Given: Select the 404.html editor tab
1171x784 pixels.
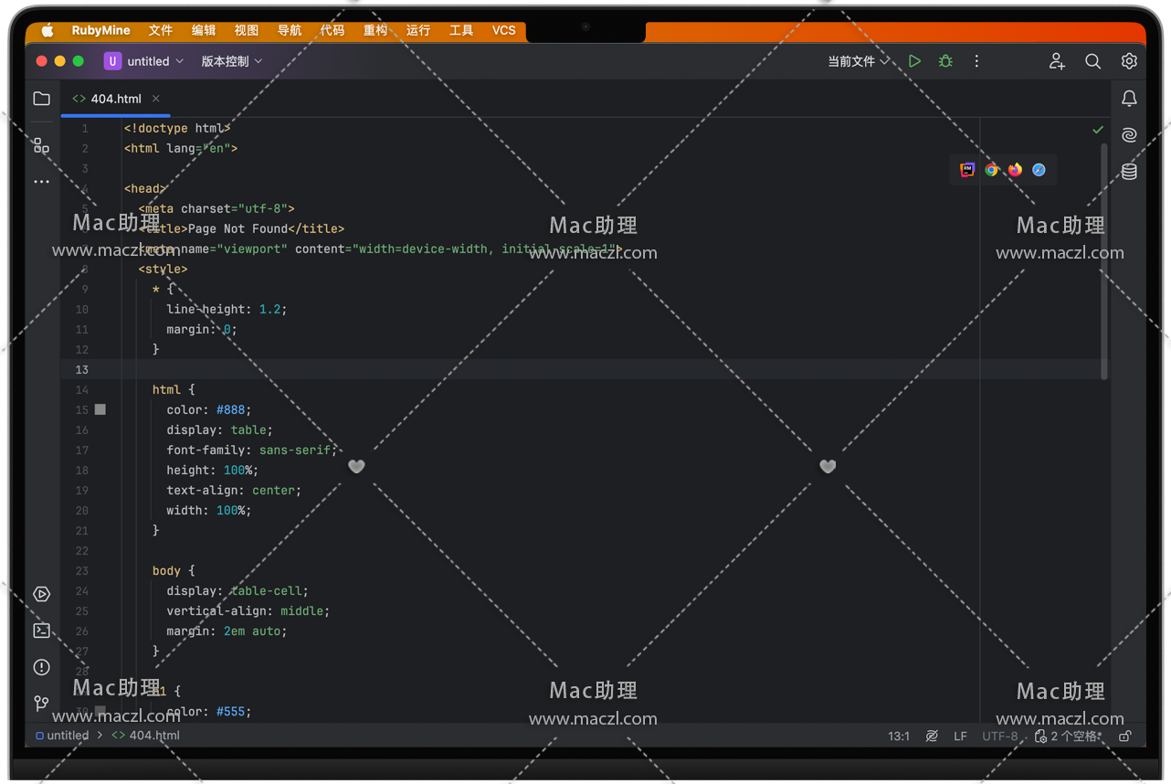Looking at the screenshot, I should click(x=115, y=99).
